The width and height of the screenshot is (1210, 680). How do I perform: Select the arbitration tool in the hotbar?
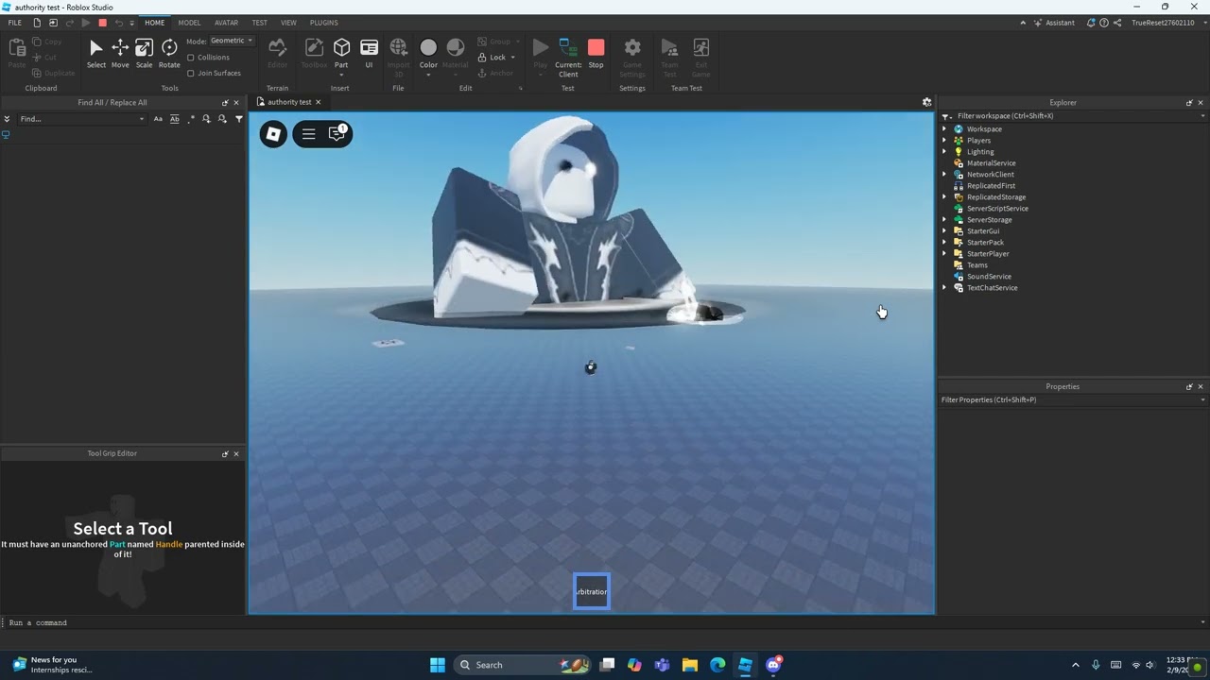[592, 591]
